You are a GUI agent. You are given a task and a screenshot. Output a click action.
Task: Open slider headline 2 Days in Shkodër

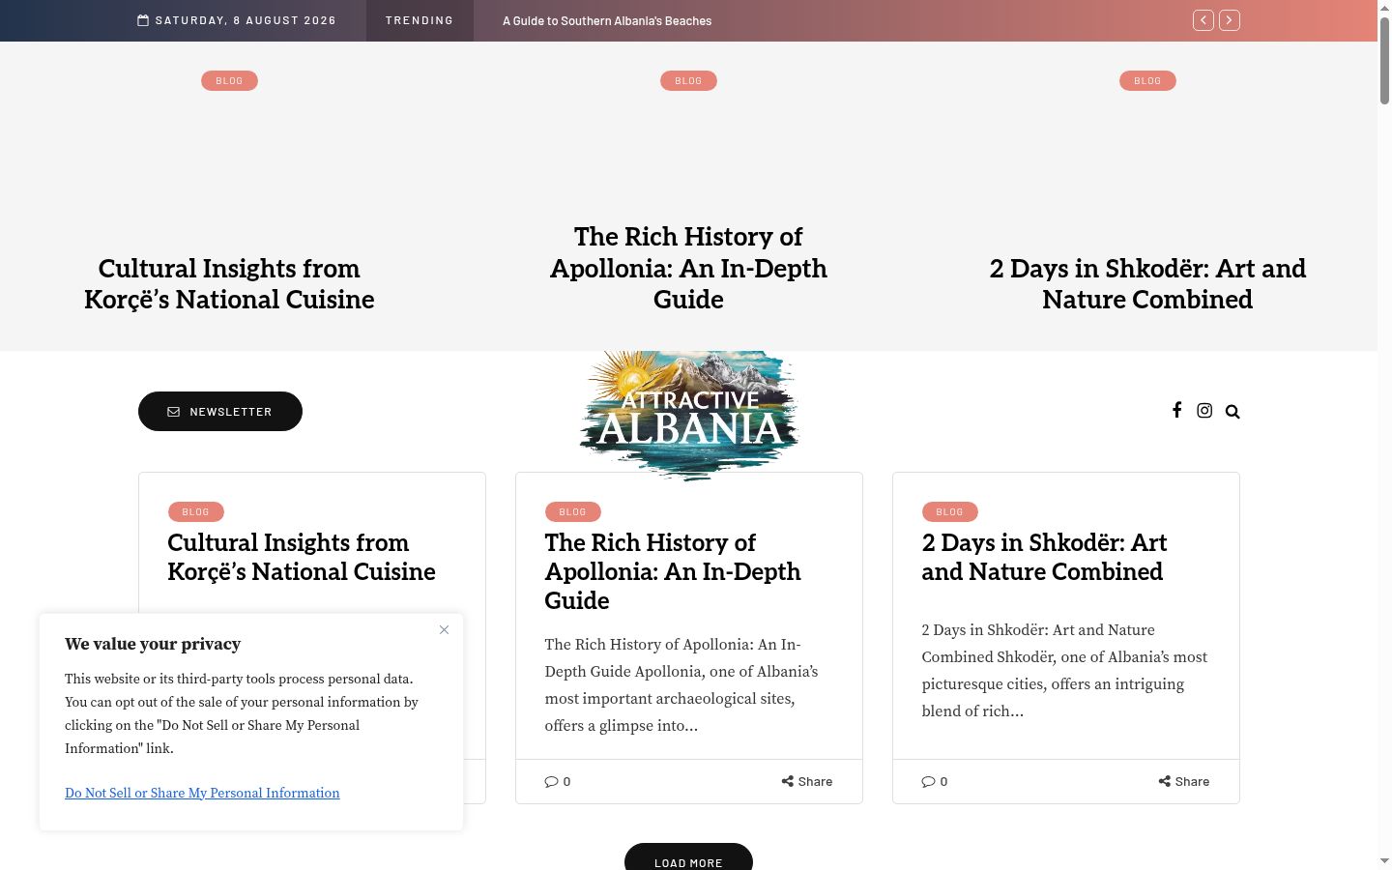point(1147,284)
